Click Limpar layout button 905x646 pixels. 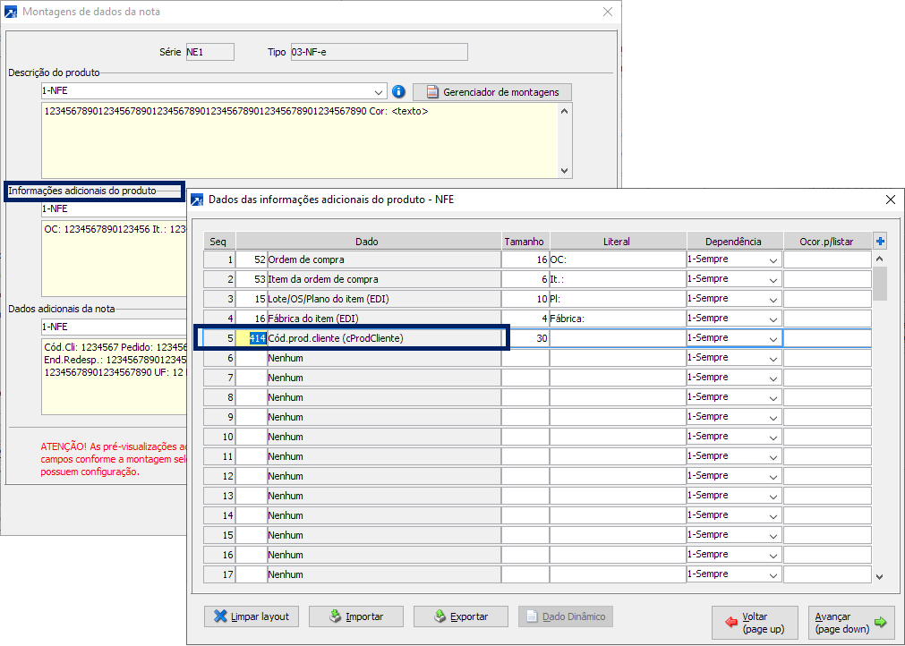coord(252,616)
